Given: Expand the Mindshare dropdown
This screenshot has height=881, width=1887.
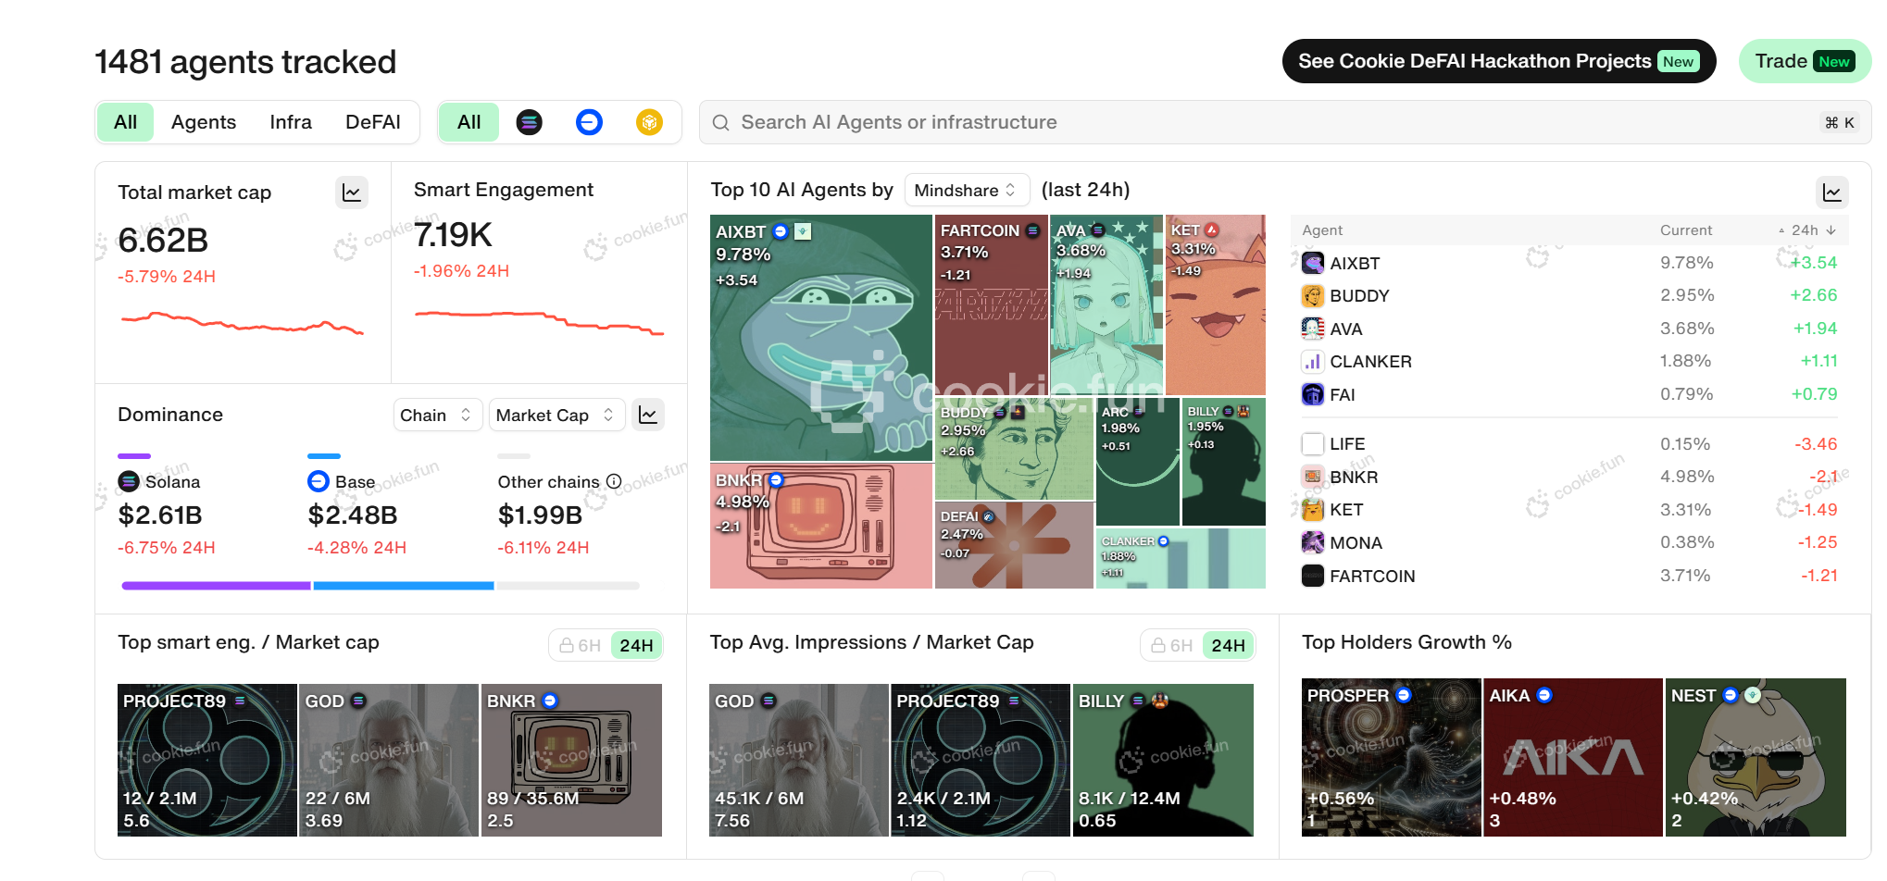Looking at the screenshot, I should pos(966,190).
